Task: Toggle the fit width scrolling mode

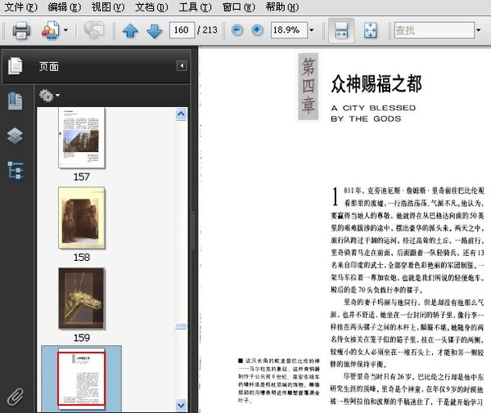Action: pyautogui.click(x=341, y=31)
